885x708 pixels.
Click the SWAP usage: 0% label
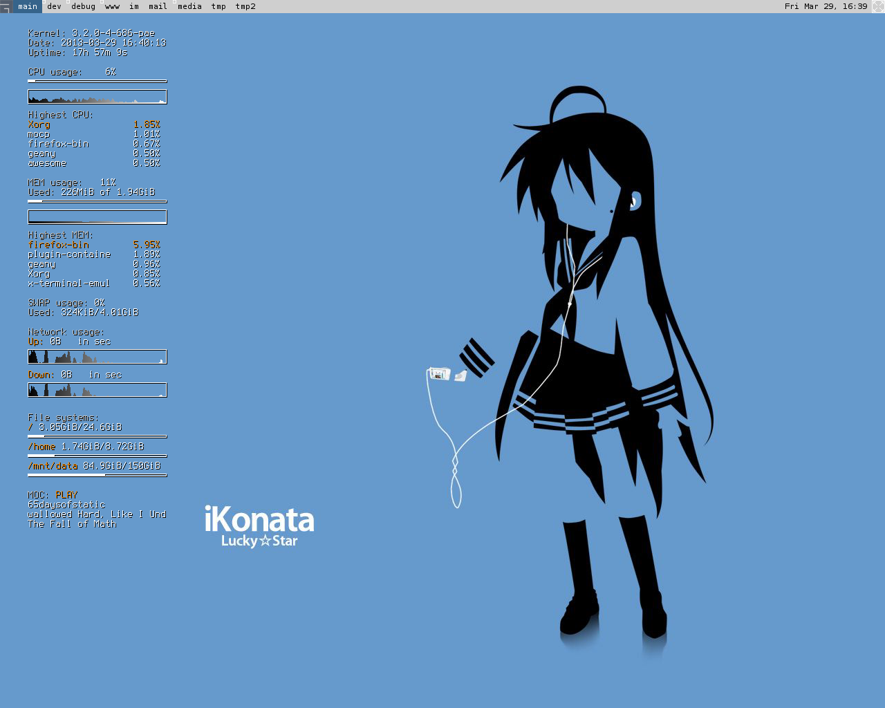66,303
